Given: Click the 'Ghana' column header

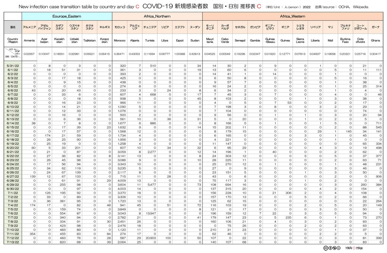Looking at the screenshot, I should pyautogui.click(x=375, y=41).
